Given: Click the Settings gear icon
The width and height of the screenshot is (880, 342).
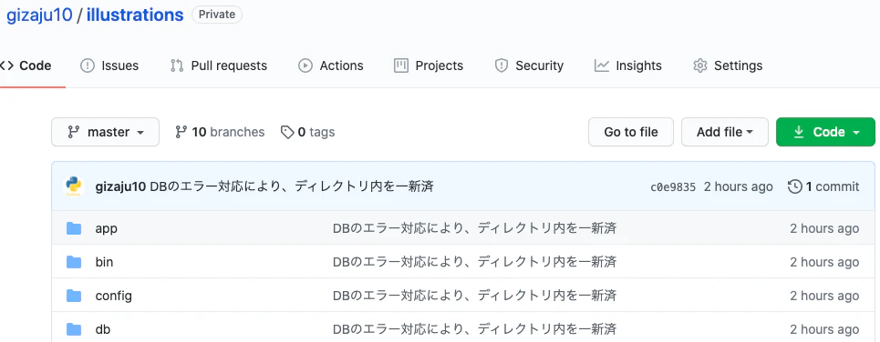Looking at the screenshot, I should pyautogui.click(x=699, y=65).
